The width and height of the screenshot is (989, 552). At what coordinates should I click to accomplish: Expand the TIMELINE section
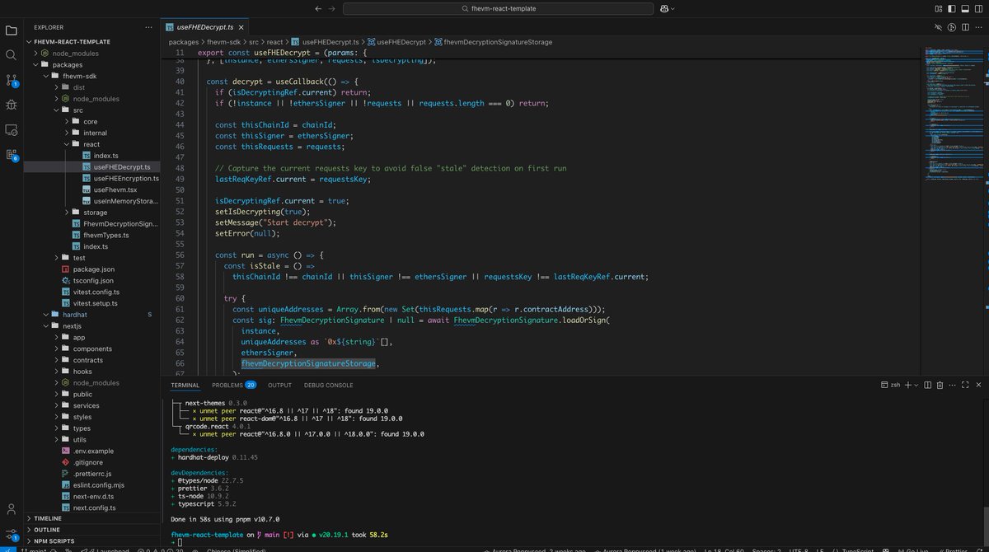click(x=48, y=518)
